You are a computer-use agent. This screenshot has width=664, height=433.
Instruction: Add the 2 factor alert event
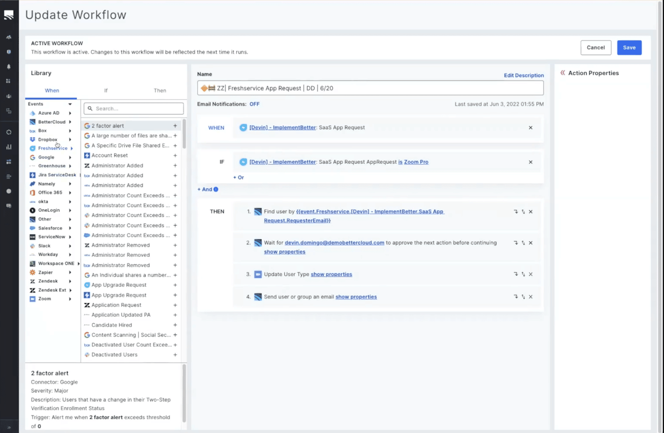click(175, 126)
